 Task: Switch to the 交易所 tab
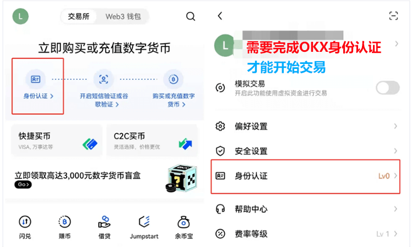(79, 17)
